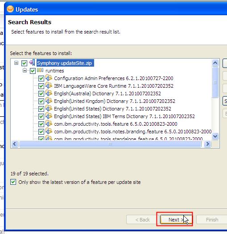Uncheck the runtimes category checkbox

click(33, 71)
